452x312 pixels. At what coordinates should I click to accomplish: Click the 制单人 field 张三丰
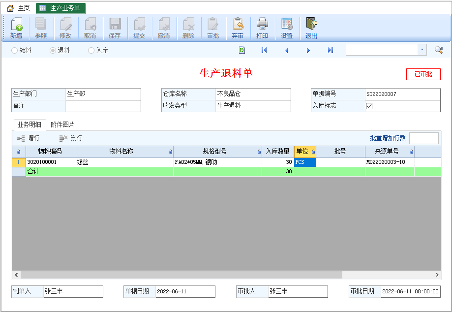[73, 291]
